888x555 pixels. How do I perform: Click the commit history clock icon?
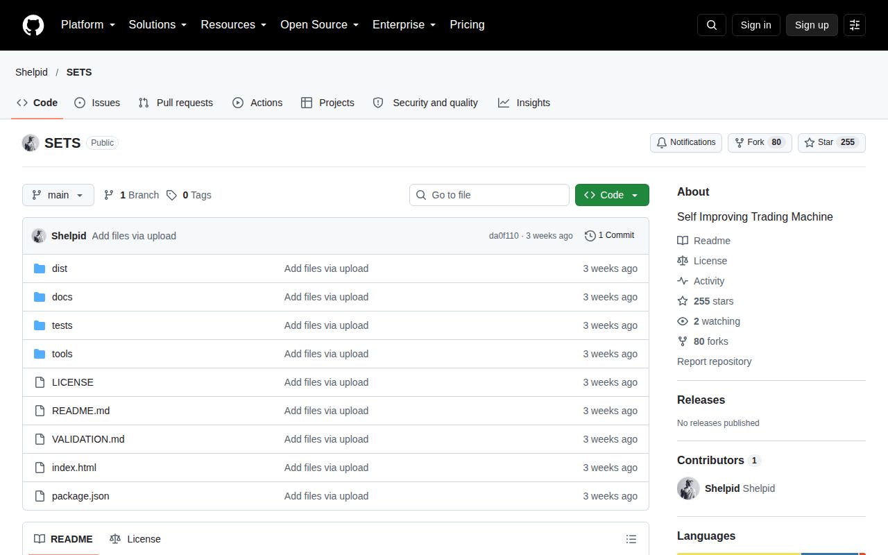[x=590, y=236]
